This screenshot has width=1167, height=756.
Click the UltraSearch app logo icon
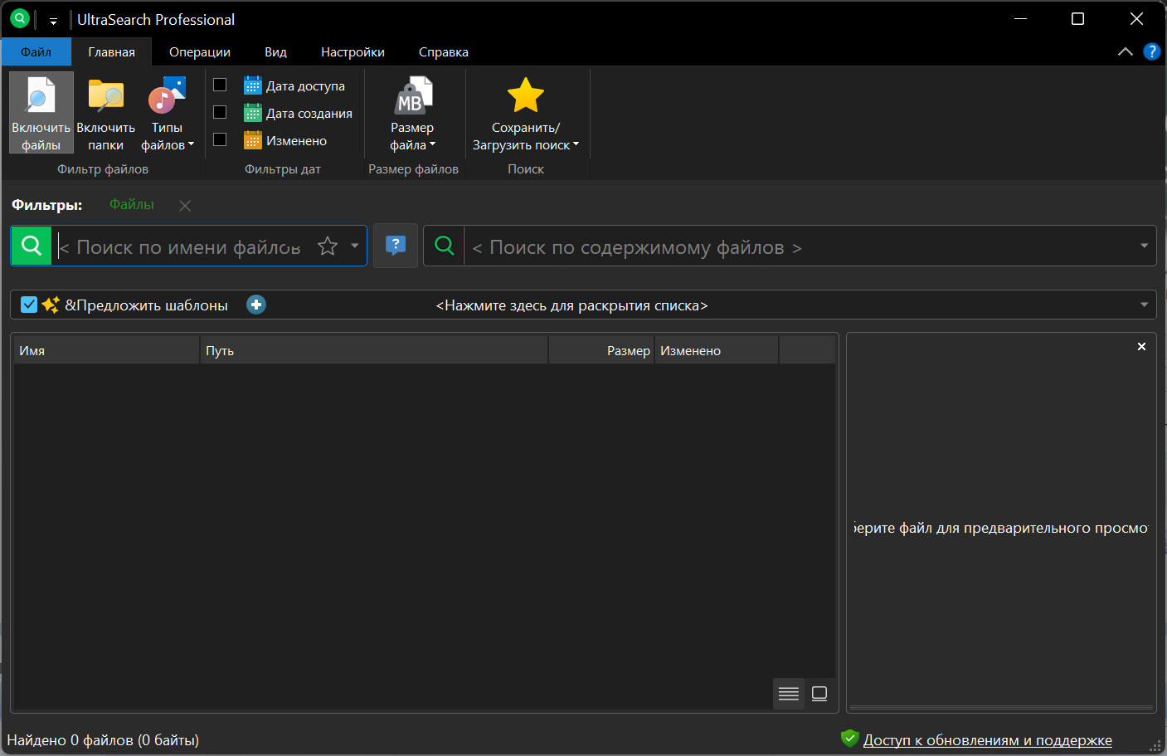point(19,18)
